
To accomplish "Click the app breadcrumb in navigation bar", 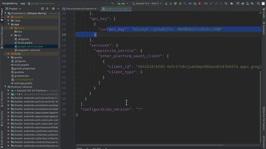I will coord(23,3).
